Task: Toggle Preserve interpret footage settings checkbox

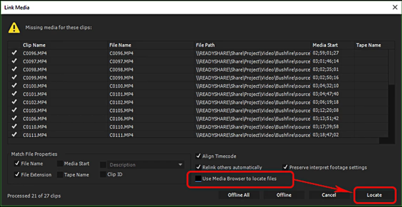Action: (x=285, y=167)
